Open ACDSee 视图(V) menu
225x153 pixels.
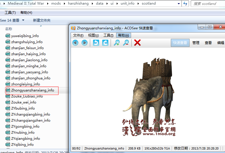93,35
